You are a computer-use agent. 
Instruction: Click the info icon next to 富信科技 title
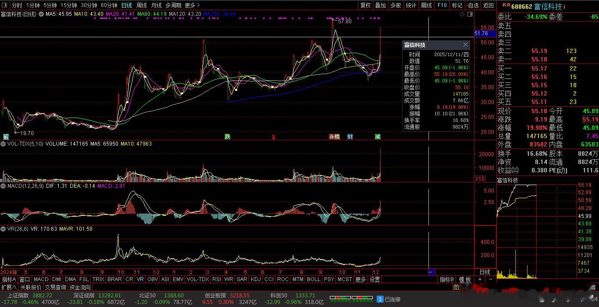[x=564, y=7]
